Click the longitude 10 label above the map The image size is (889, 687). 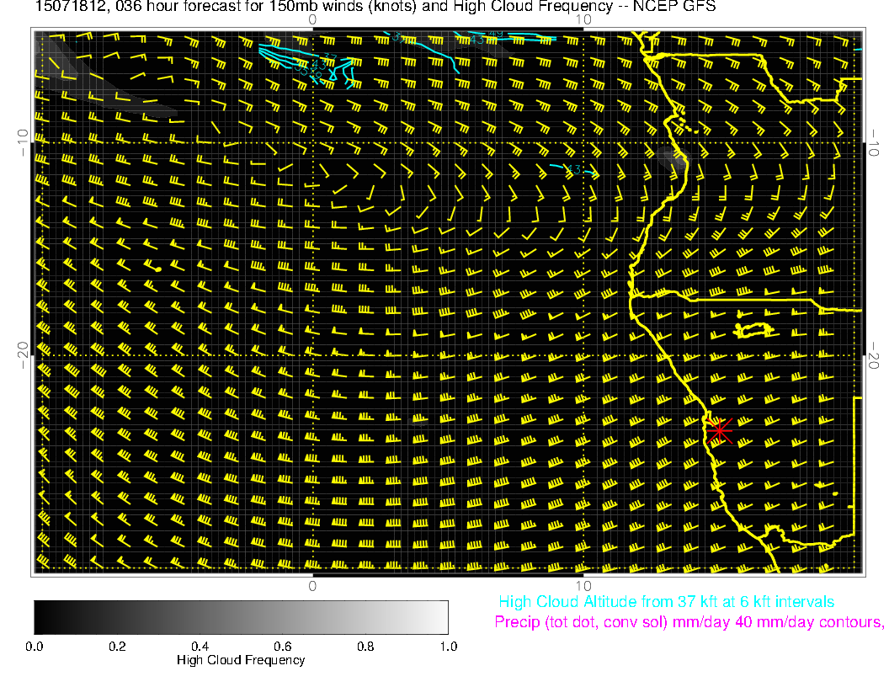583,20
